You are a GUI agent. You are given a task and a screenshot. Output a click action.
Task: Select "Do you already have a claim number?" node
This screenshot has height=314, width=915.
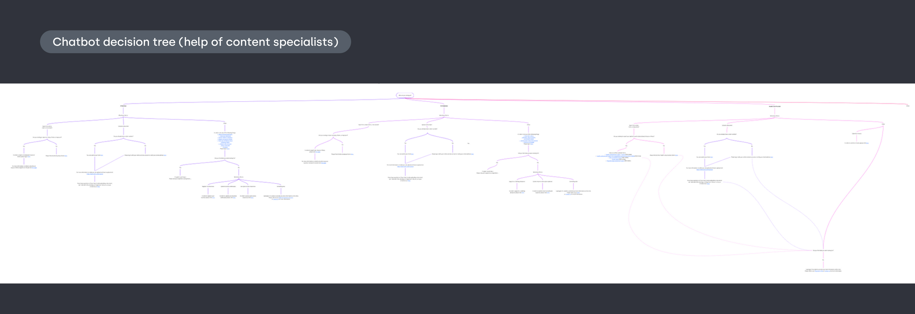coord(428,129)
